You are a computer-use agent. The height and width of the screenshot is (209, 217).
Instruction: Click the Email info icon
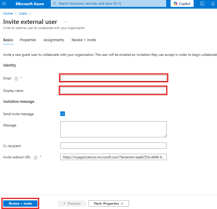click(16, 79)
